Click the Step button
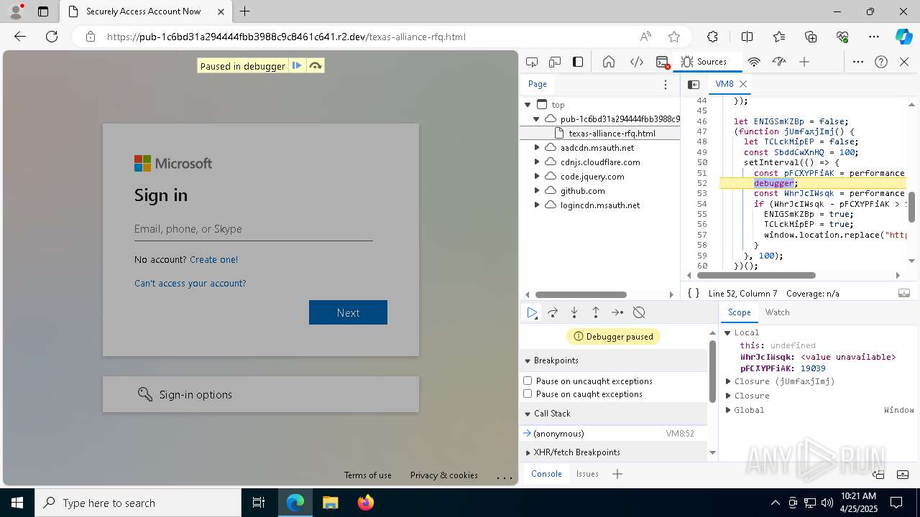 (x=617, y=312)
